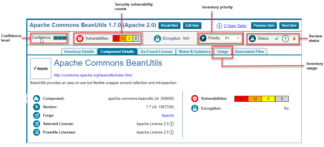Click the Forge external link icon
This screenshot has height=147, width=324.
[36, 115]
